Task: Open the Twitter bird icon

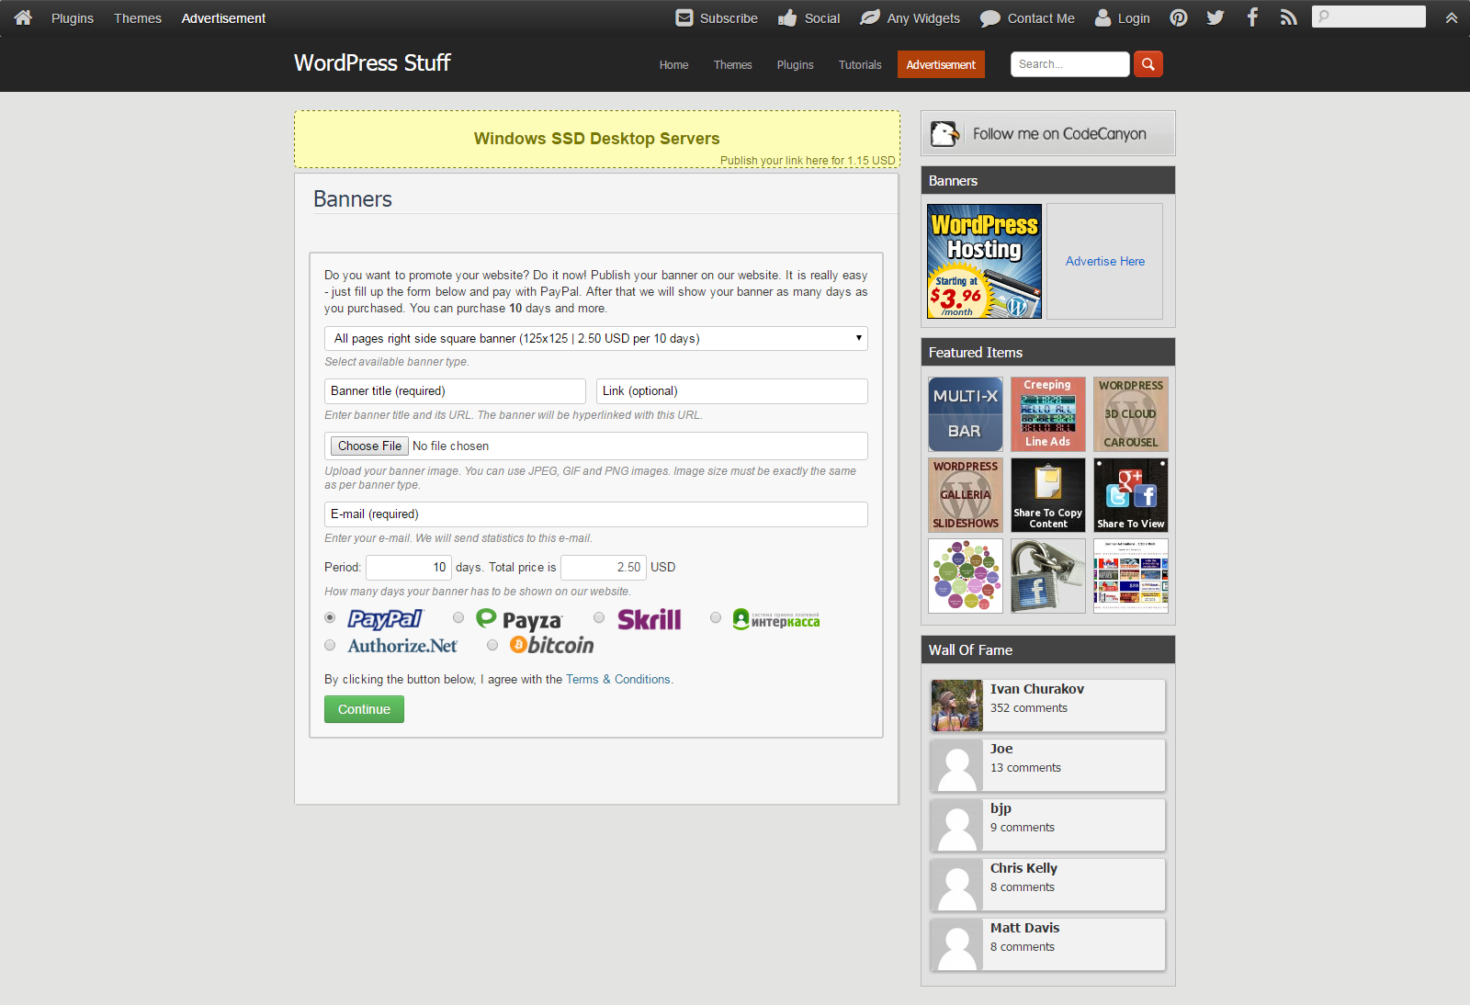Action: click(1216, 17)
